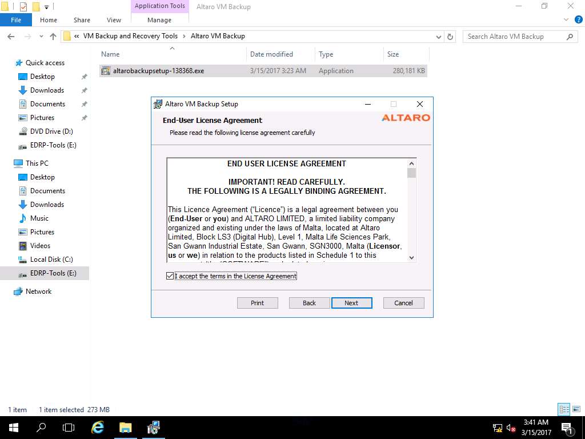Go up one folder level
This screenshot has height=439, width=585.
[53, 36]
